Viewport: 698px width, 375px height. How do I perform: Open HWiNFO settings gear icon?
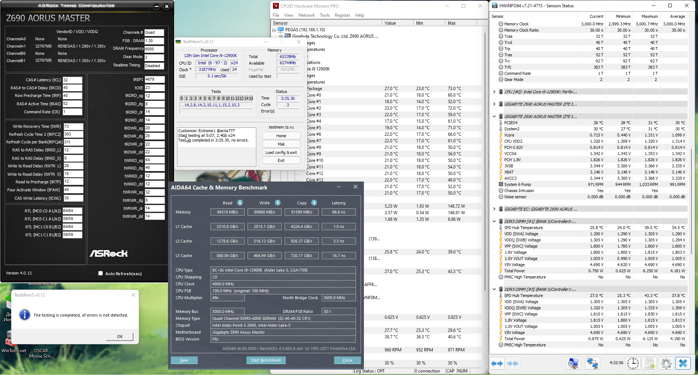coord(666,363)
